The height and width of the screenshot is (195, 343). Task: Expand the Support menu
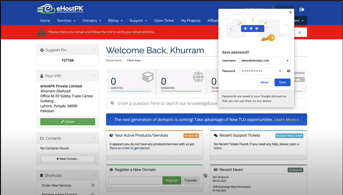click(138, 20)
